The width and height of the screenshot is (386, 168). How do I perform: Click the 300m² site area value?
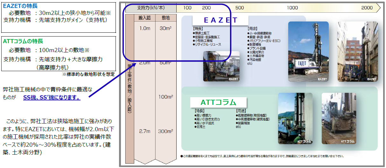pyautogui.click(x=165, y=131)
